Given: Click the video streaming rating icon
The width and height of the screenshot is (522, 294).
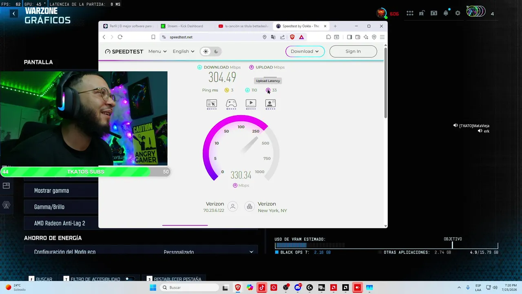Looking at the screenshot, I should pyautogui.click(x=251, y=104).
